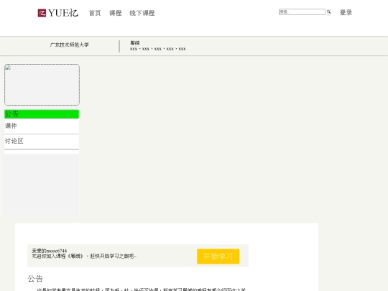
Task: Click the 广东技术师范大学 school name
Action: pyautogui.click(x=69, y=45)
